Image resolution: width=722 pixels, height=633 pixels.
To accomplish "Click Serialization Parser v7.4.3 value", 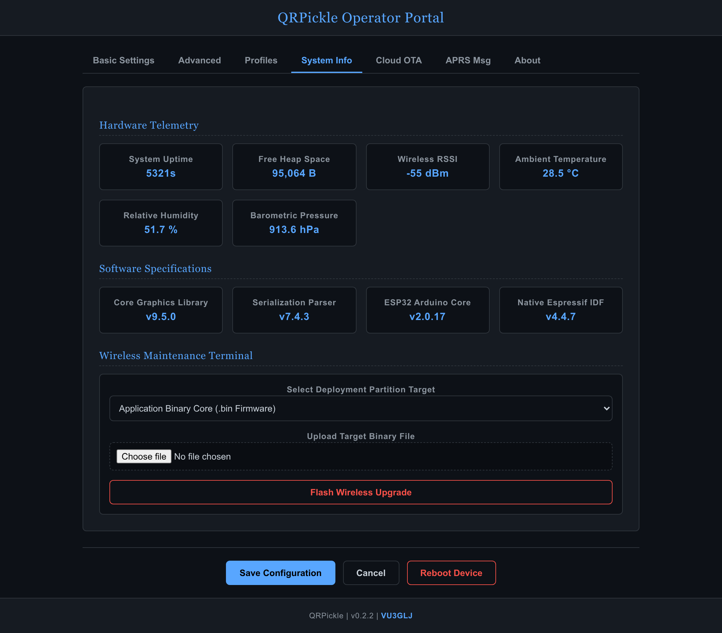I will coord(294,316).
